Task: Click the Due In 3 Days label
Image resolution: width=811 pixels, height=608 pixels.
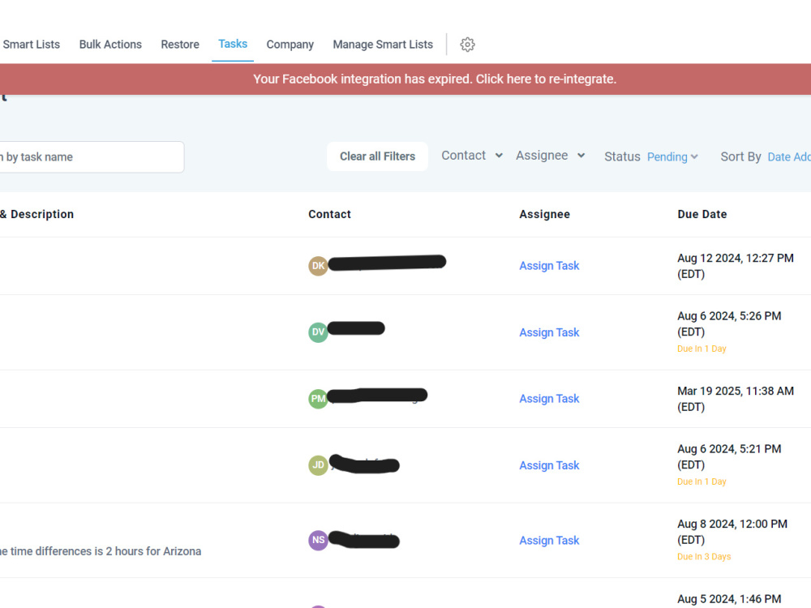Action: pos(704,557)
